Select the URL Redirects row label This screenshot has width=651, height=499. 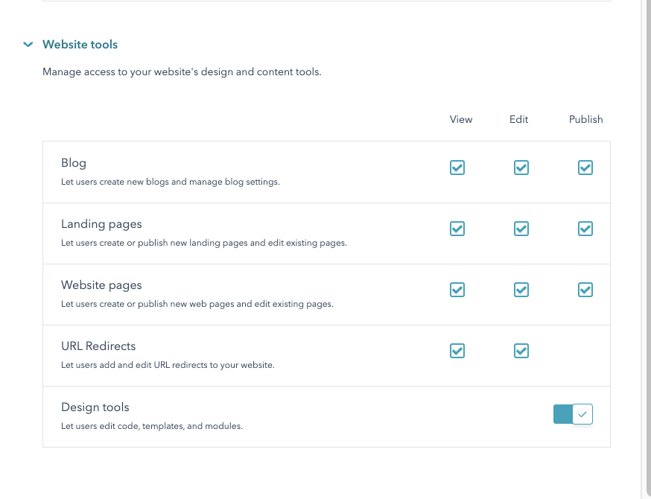(x=98, y=346)
